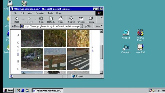This screenshot has width=165, height=93.
Task: Click the Internet zone status icon
Action: coord(74,76)
